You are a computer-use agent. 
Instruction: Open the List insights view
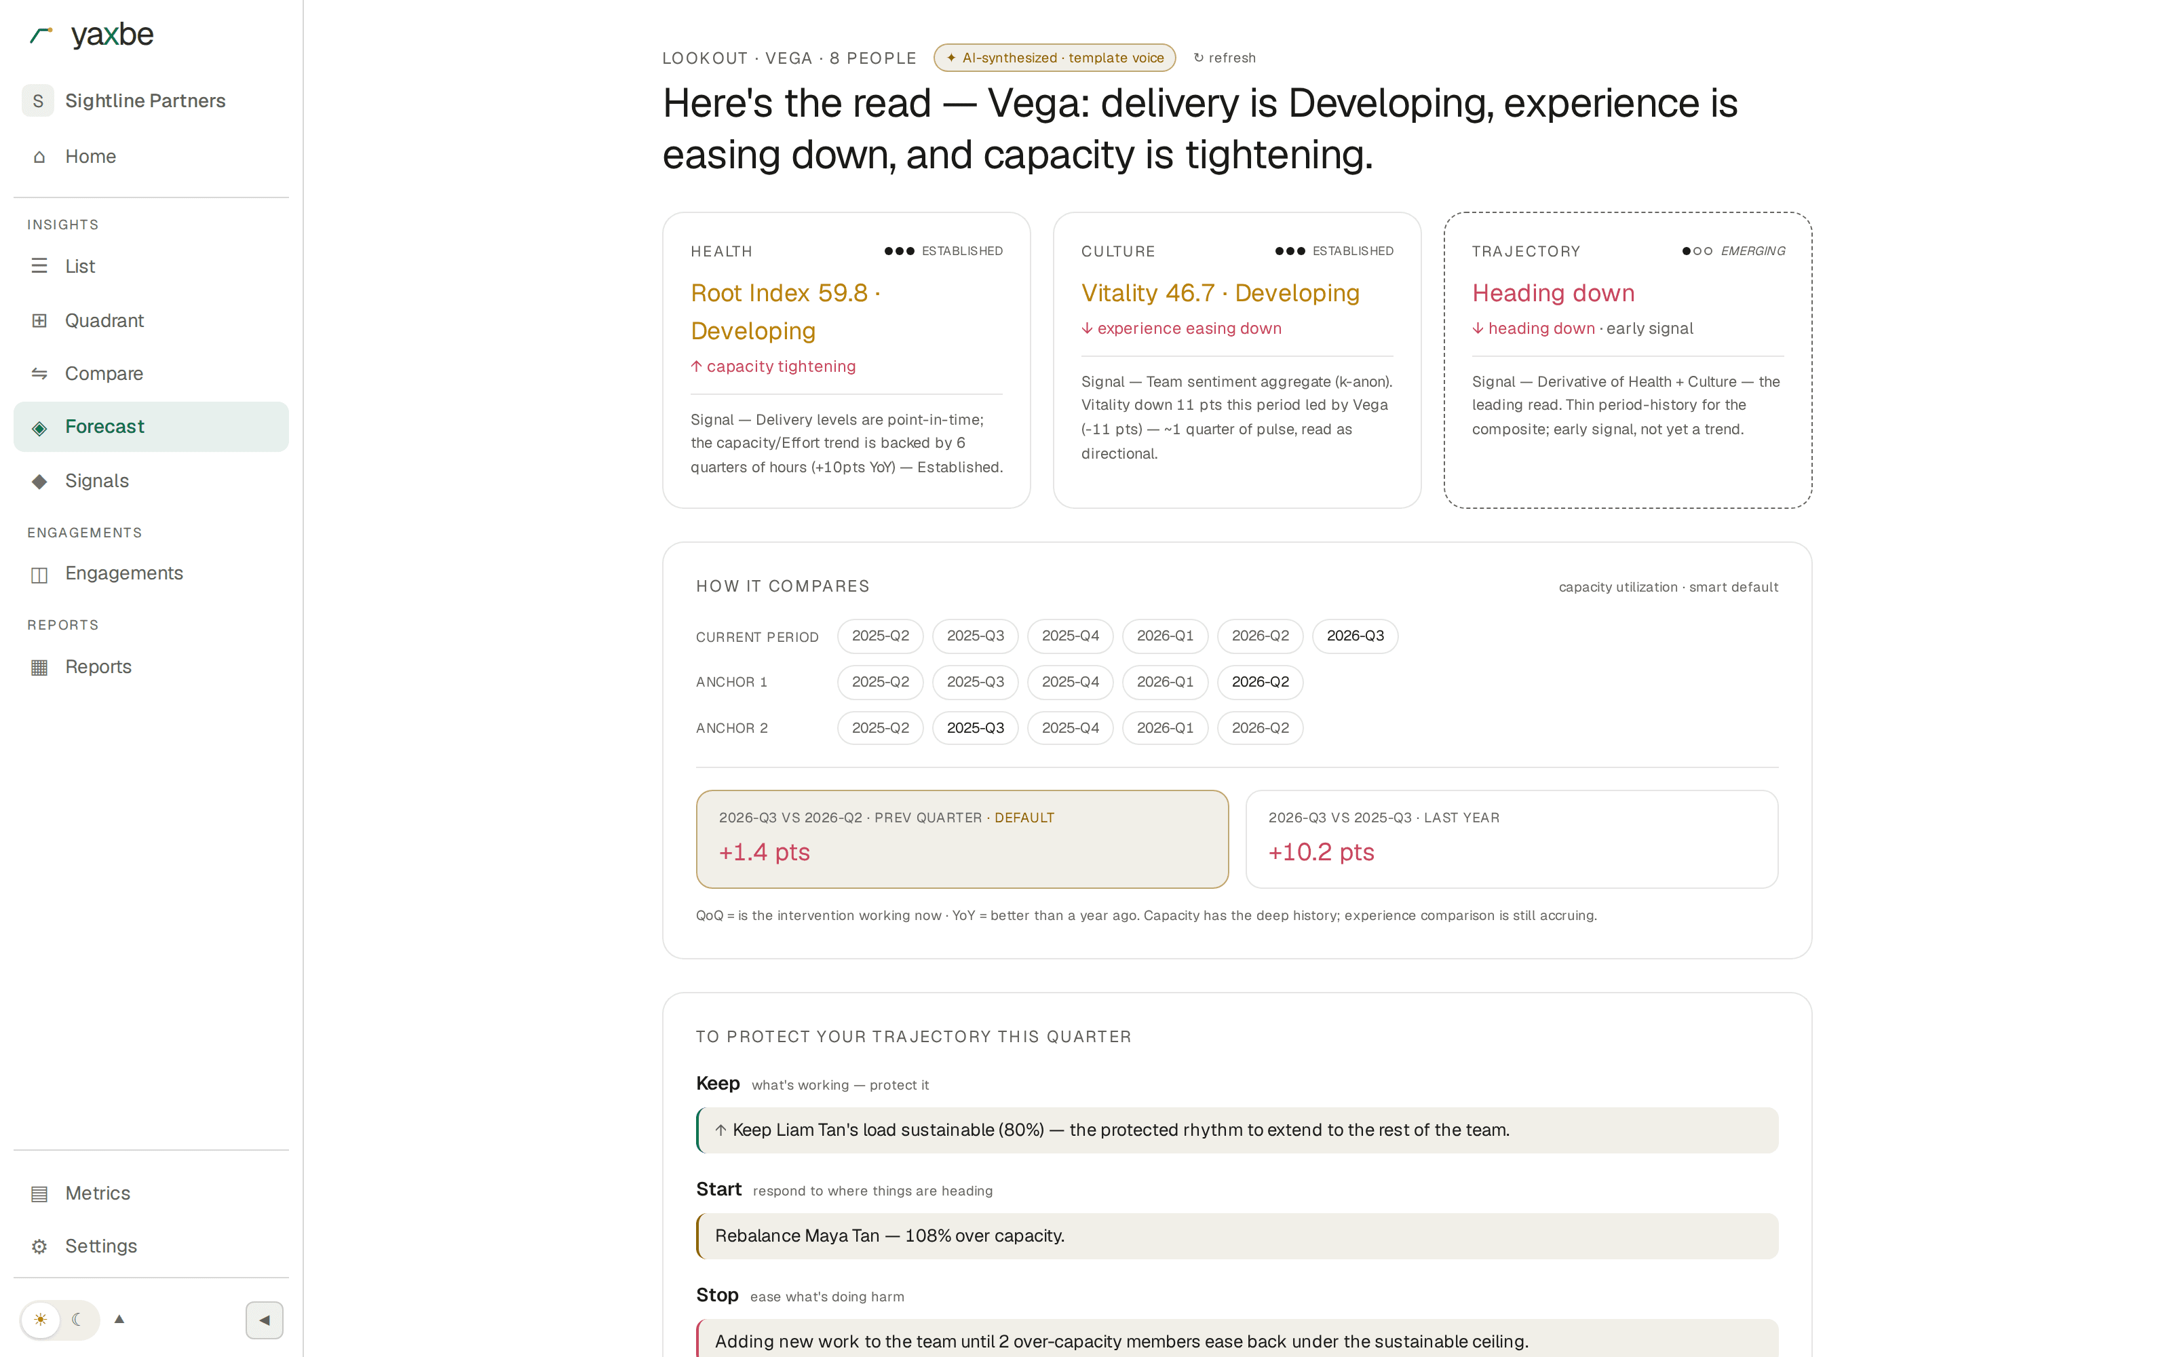[151, 266]
